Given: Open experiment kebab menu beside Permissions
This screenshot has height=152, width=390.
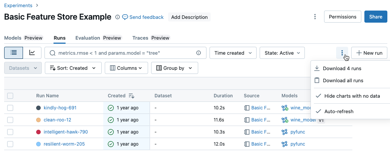Looking at the screenshot, I should click(315, 17).
